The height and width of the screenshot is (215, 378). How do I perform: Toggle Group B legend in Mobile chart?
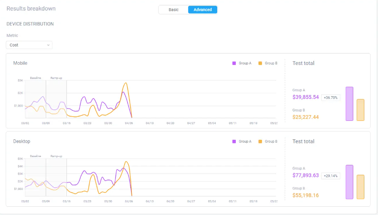(x=268, y=63)
